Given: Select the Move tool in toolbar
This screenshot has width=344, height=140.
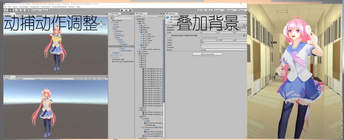Looking at the screenshot, I should [10, 10].
